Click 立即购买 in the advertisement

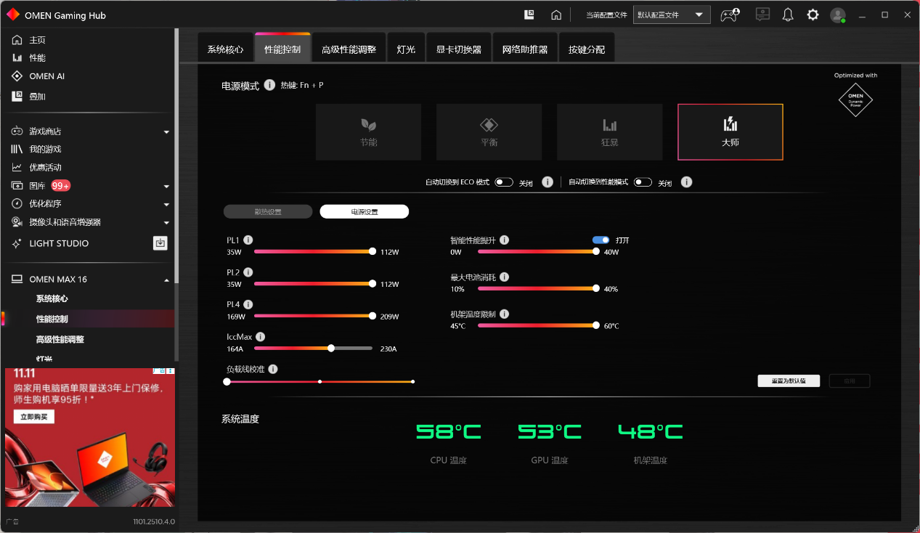33,417
